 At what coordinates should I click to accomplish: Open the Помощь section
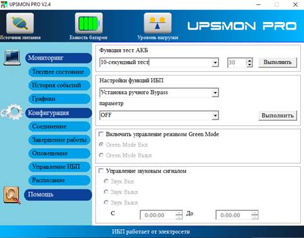[x=58, y=195]
